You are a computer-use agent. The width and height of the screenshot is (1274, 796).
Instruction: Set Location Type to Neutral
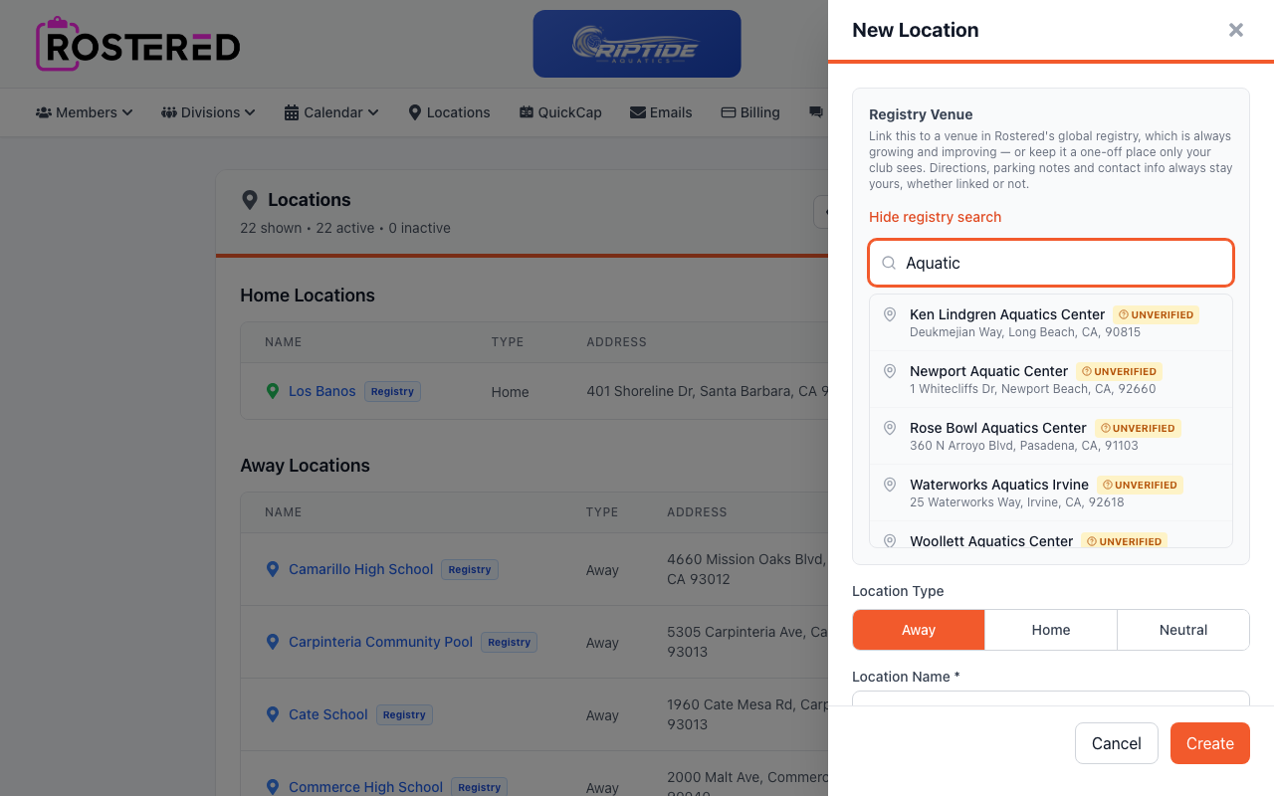coord(1183,630)
